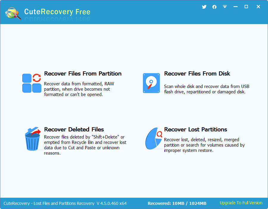This screenshot has height=209, width=268.
Task: Click the version info text in status bar
Action: (x=65, y=203)
